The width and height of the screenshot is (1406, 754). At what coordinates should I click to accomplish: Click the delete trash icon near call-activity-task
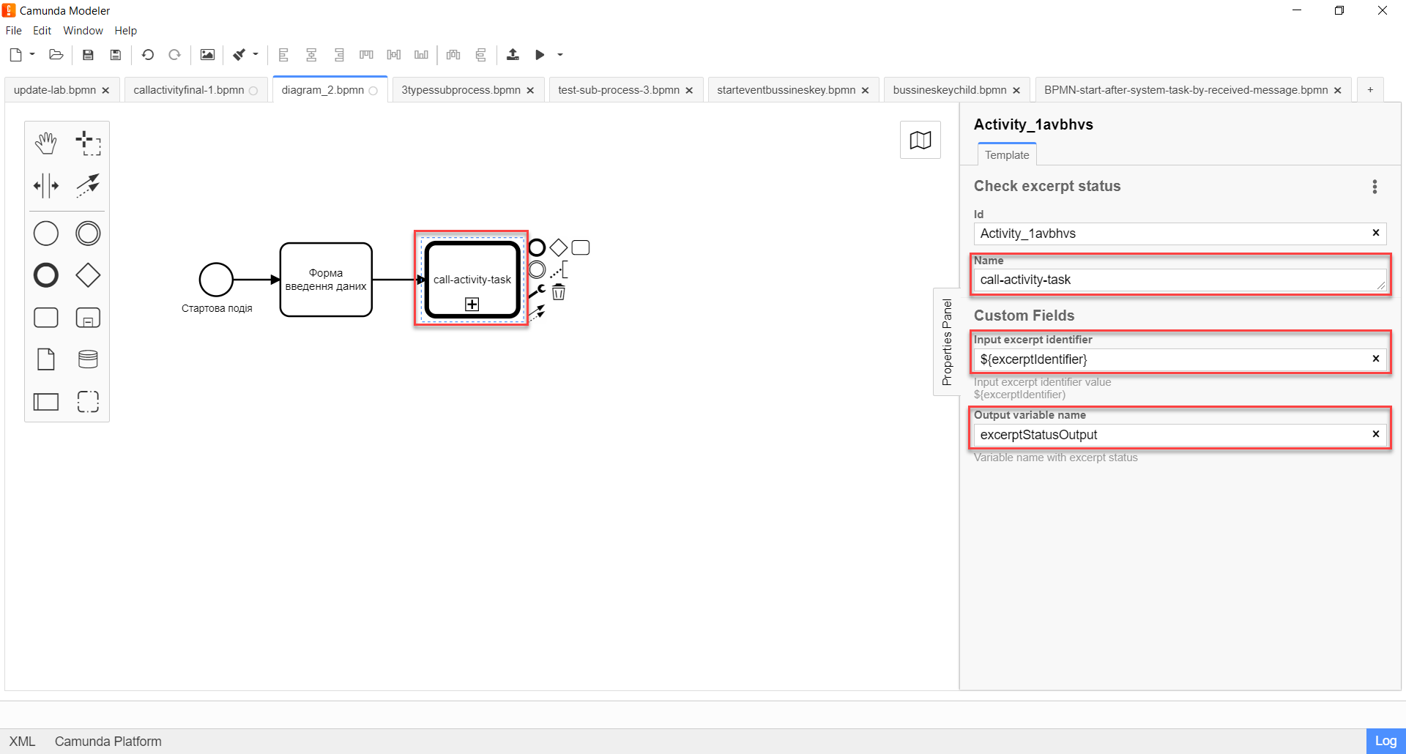click(559, 293)
